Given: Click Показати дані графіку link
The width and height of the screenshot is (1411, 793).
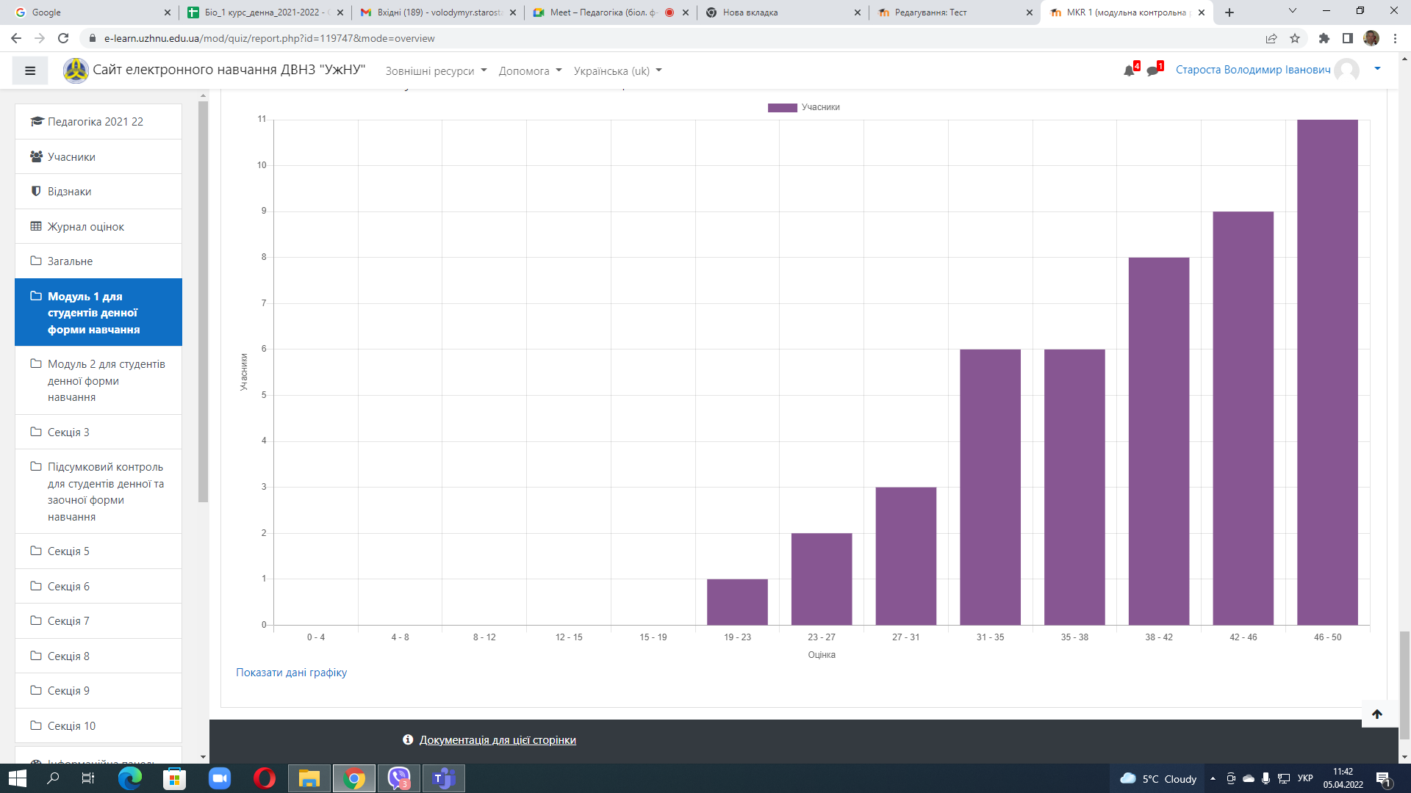Looking at the screenshot, I should pyautogui.click(x=291, y=673).
